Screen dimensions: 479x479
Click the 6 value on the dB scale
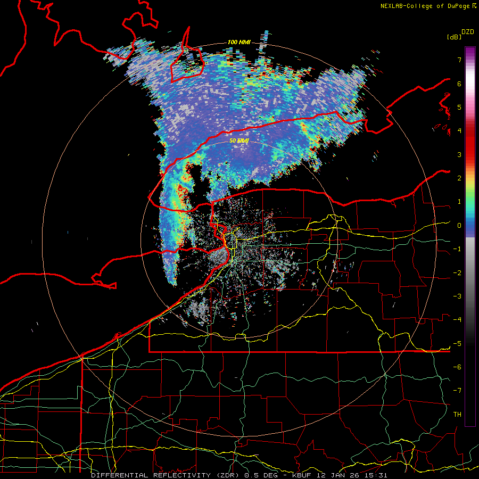(x=459, y=84)
